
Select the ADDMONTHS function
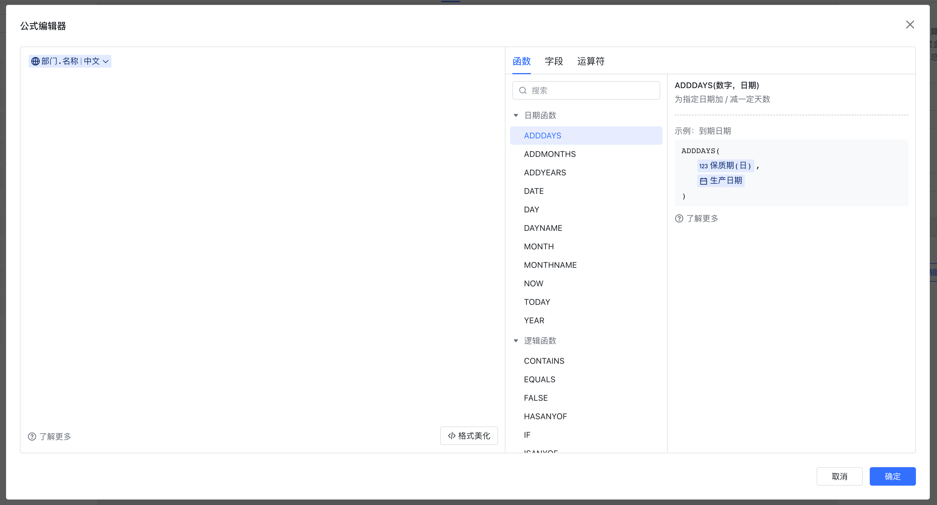[586, 154]
